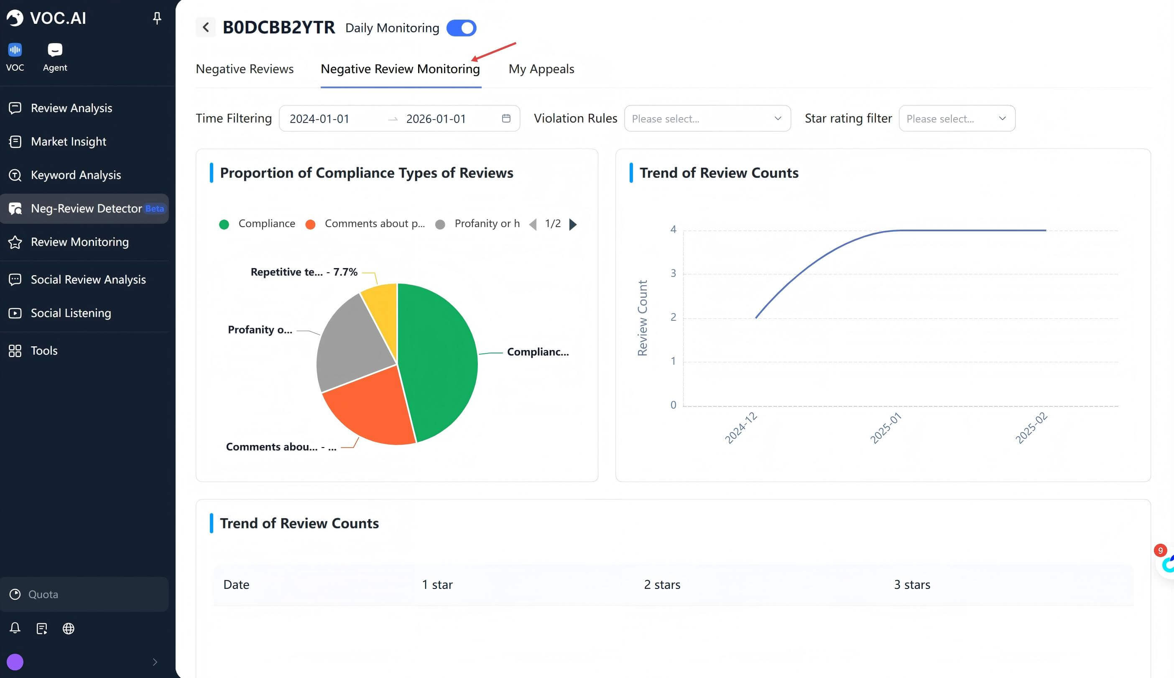Expand the user profile chevron
This screenshot has height=678, width=1174.
pyautogui.click(x=155, y=662)
